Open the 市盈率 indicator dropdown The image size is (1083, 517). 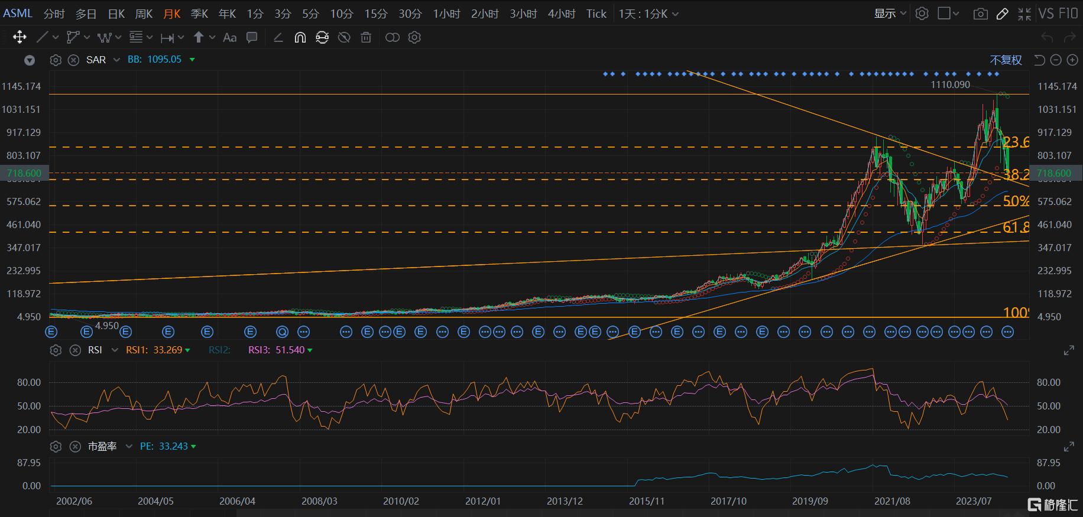tap(129, 446)
